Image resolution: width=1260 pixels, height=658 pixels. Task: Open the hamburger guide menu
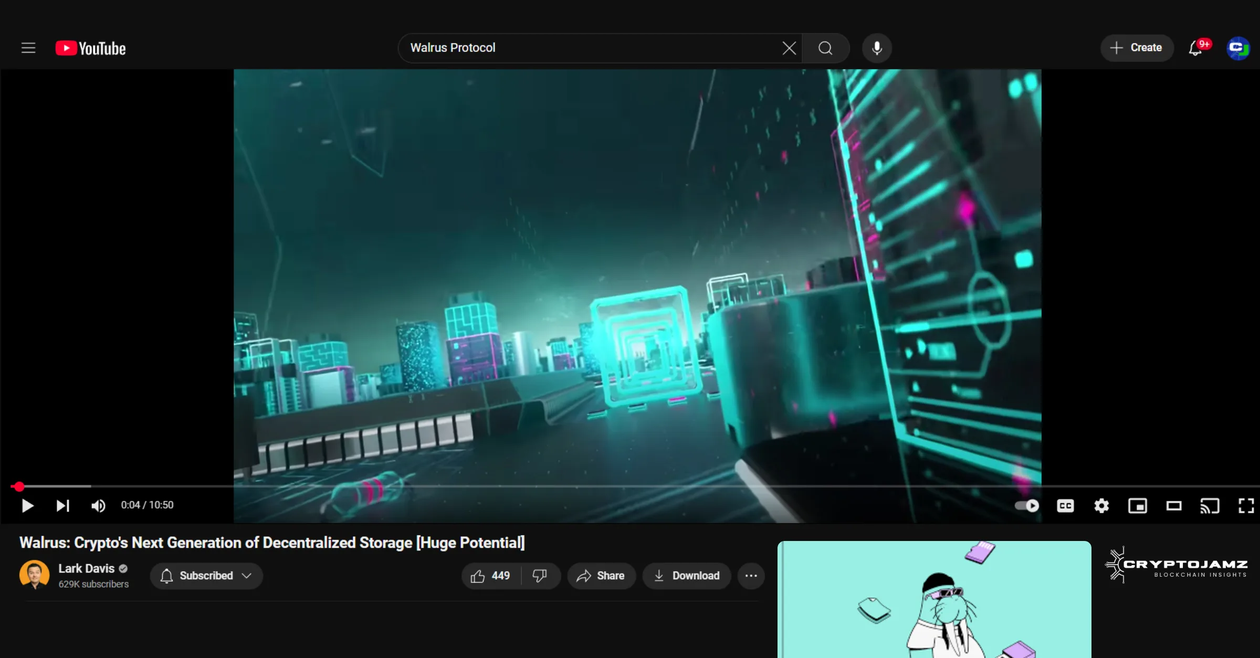pyautogui.click(x=28, y=48)
